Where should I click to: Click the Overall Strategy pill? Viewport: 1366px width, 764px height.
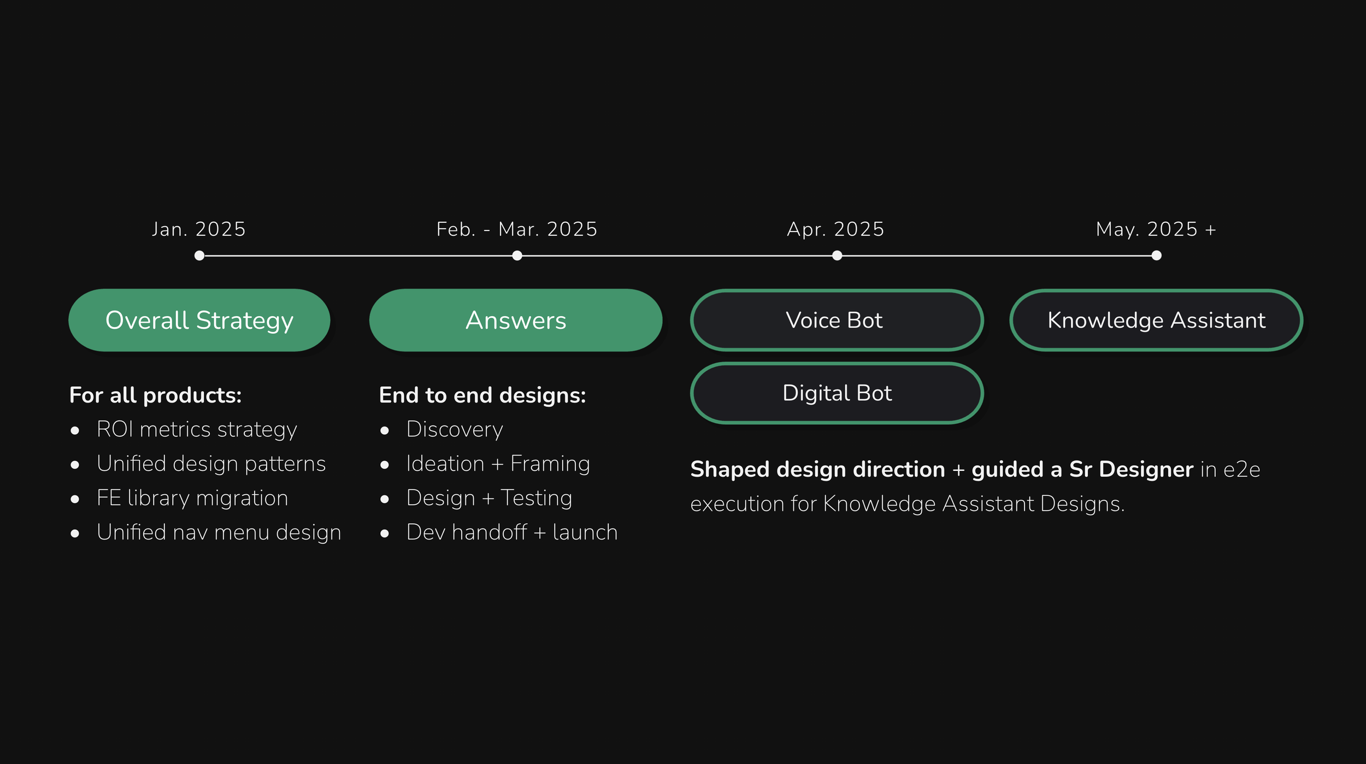click(199, 320)
